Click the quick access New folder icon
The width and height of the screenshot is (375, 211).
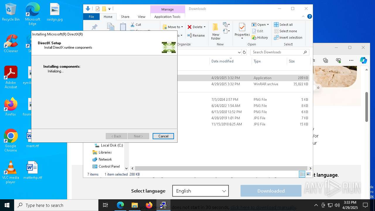(104, 9)
